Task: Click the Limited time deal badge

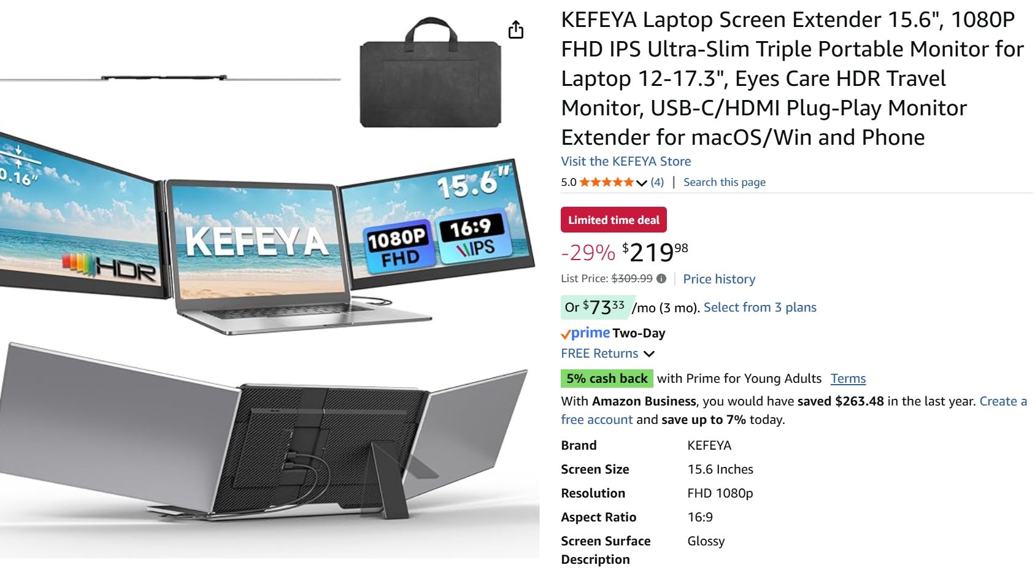Action: (614, 220)
